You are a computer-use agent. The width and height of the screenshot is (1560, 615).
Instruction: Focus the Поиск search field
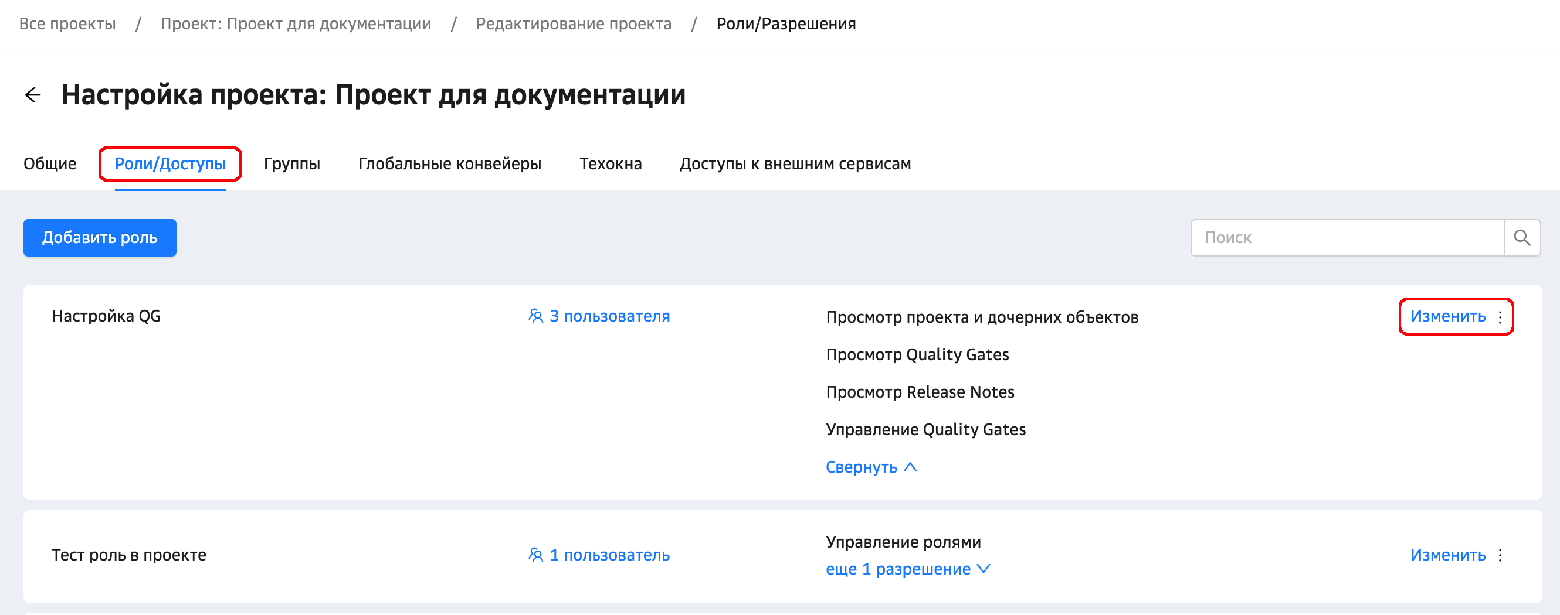(1347, 238)
